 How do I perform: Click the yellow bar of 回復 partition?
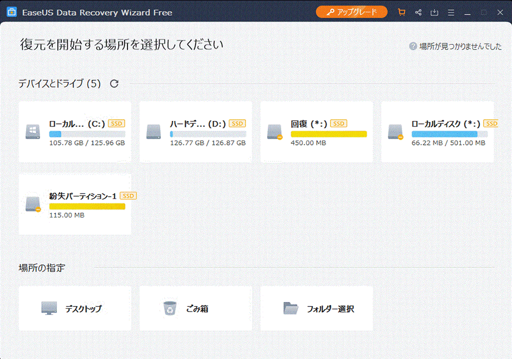coord(329,134)
